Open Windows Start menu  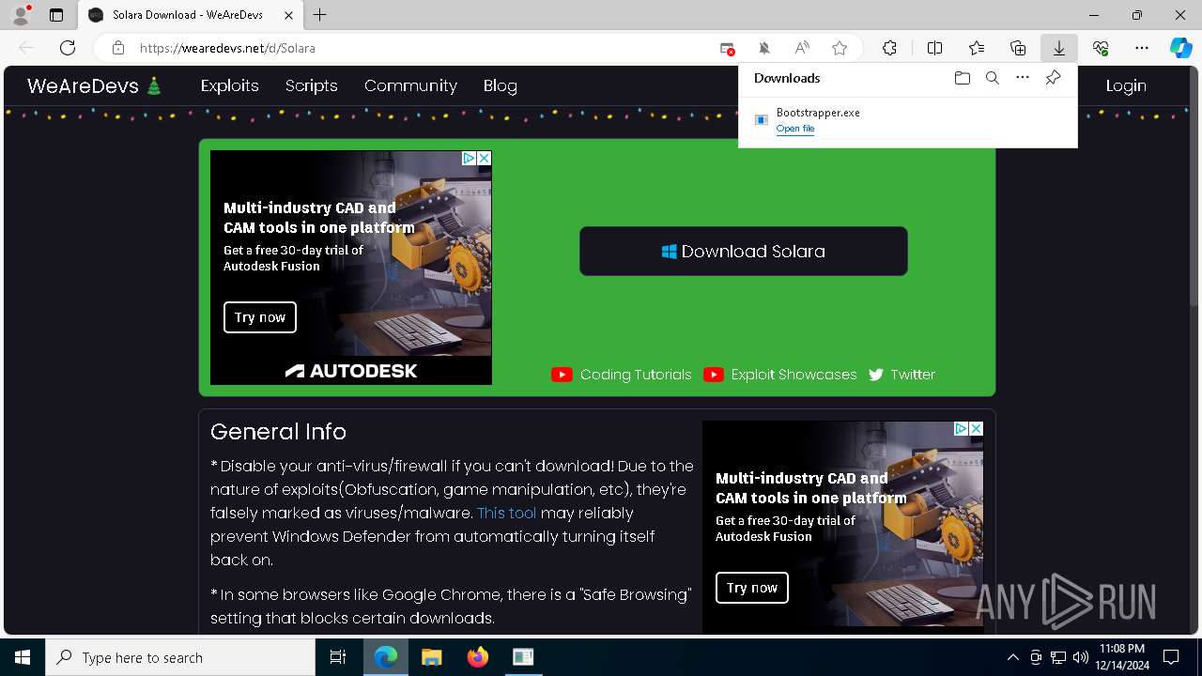coord(23,657)
